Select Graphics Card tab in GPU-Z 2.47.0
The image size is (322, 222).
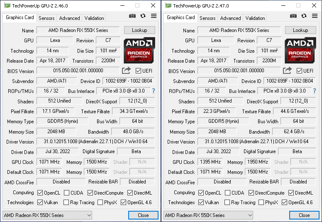click(181, 17)
